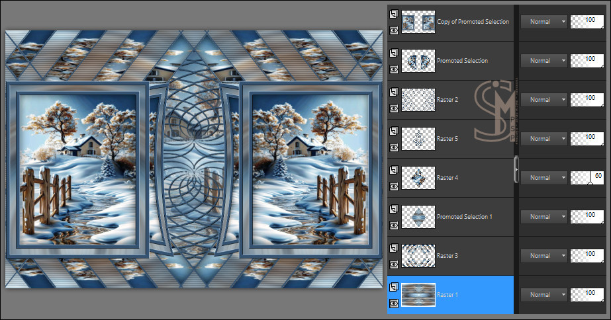Click the layer panel splitter handle
The width and height of the screenshot is (611, 320).
[x=516, y=170]
